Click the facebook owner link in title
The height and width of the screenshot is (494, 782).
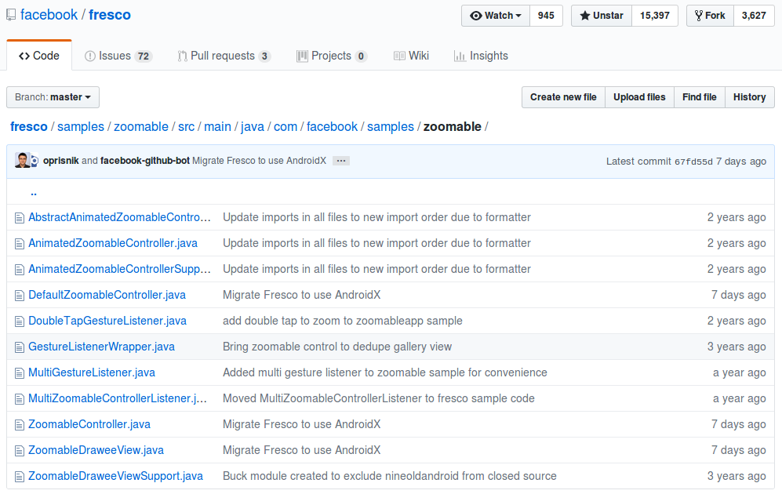[x=49, y=15]
